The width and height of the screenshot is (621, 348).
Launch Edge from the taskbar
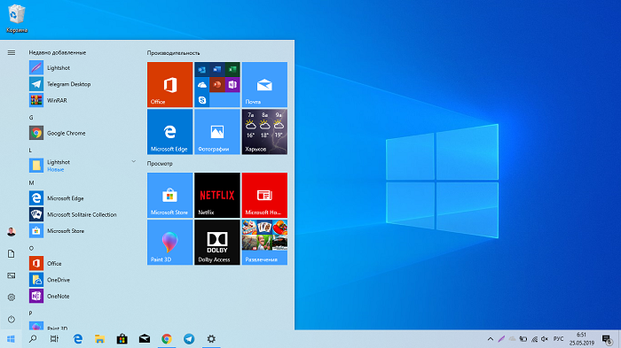point(78,339)
